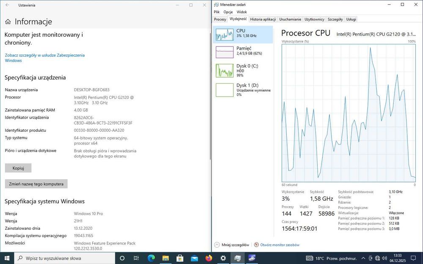This screenshot has height=264, width=423.
Task: Switch to the Uruchamianie tab
Action: (x=290, y=19)
